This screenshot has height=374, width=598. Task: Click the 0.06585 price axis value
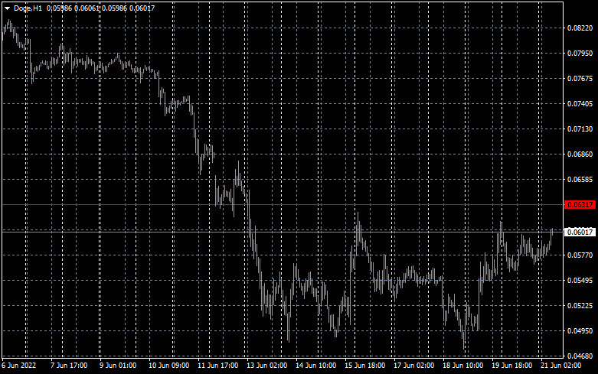pos(580,180)
